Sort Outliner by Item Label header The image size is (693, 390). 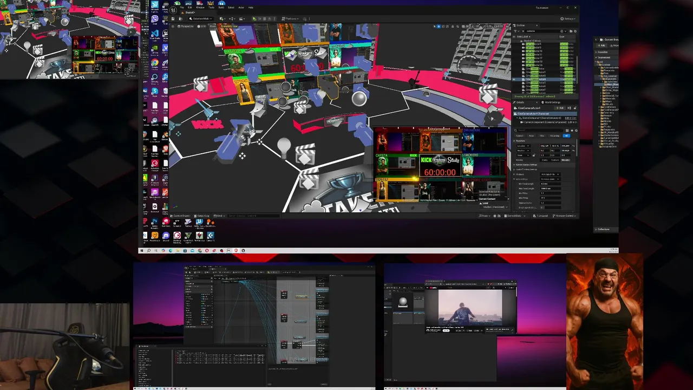pos(524,37)
